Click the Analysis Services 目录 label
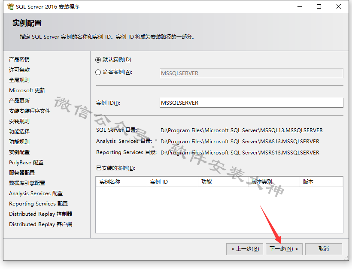 click(124, 141)
